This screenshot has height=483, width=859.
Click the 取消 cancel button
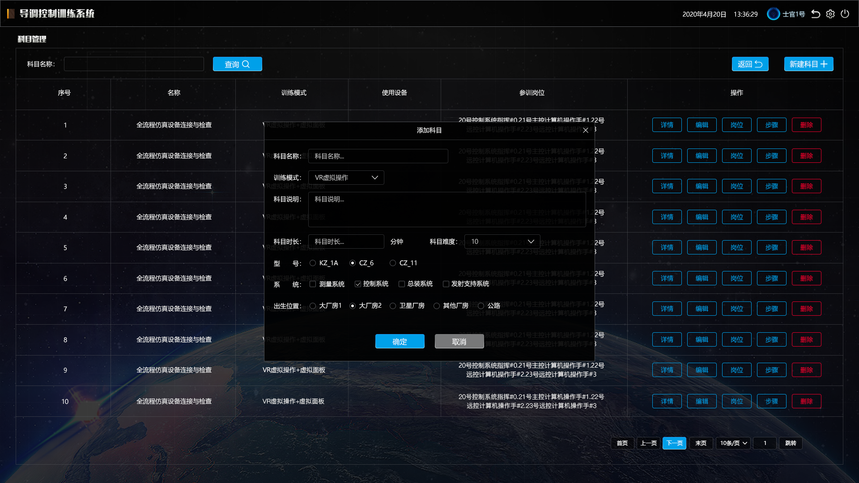(459, 341)
